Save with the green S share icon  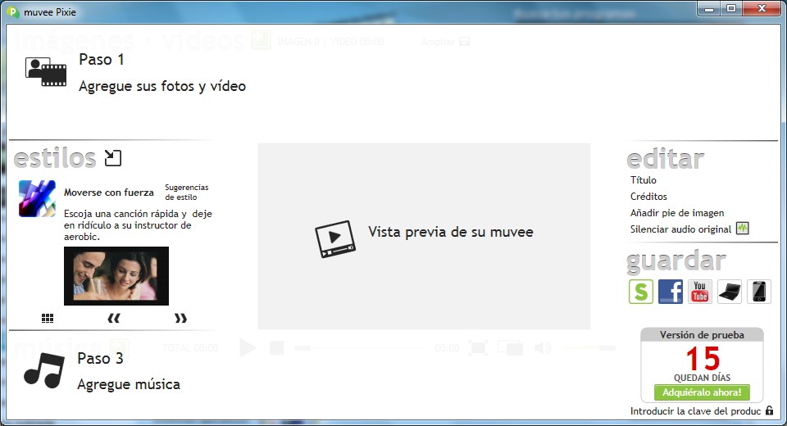coord(641,292)
